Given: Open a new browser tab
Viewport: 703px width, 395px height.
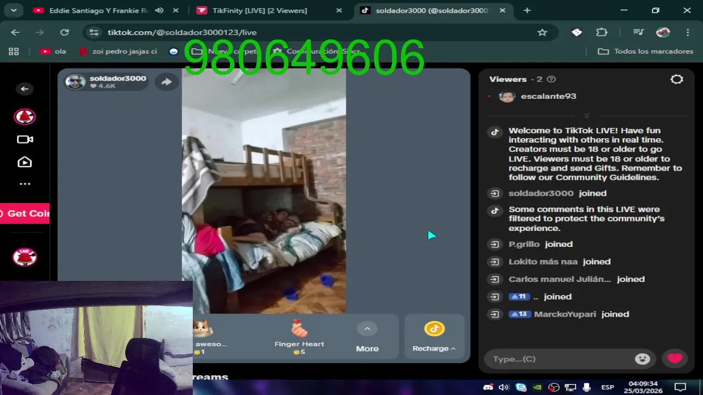Looking at the screenshot, I should (527, 10).
